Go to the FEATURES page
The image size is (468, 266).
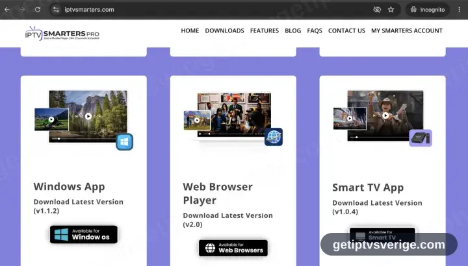pyautogui.click(x=265, y=30)
